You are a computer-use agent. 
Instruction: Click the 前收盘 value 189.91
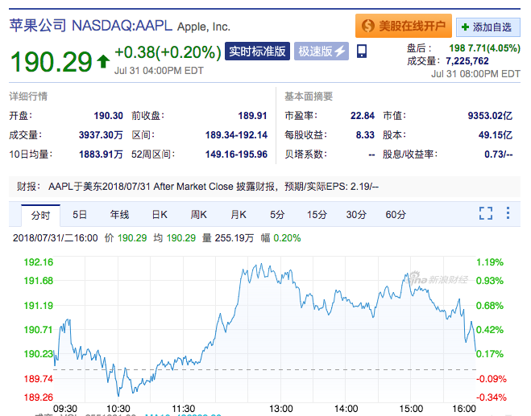tap(252, 116)
